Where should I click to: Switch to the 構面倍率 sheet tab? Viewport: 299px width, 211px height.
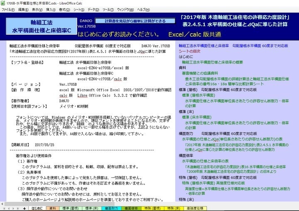131,209
